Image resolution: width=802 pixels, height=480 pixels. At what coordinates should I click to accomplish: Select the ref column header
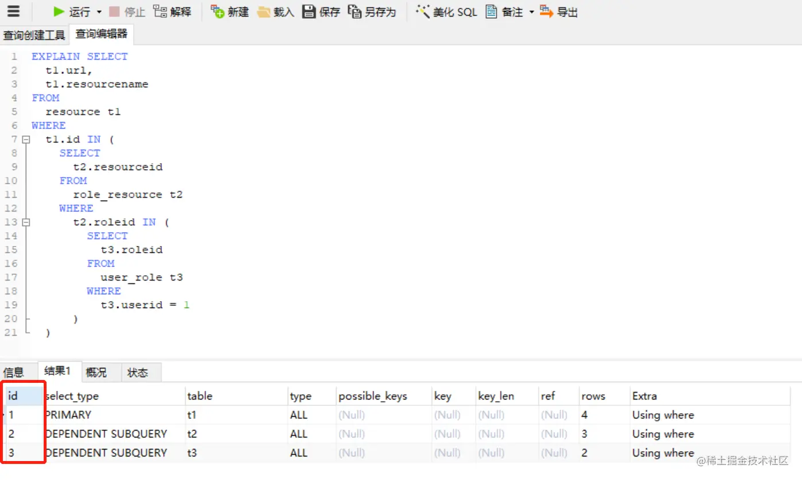[x=558, y=396]
